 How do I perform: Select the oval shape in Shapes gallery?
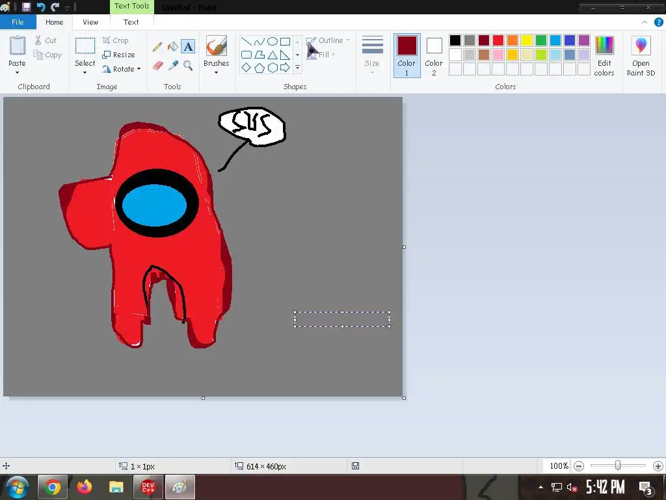(273, 42)
